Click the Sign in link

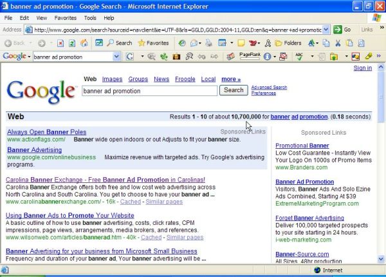click(363, 68)
